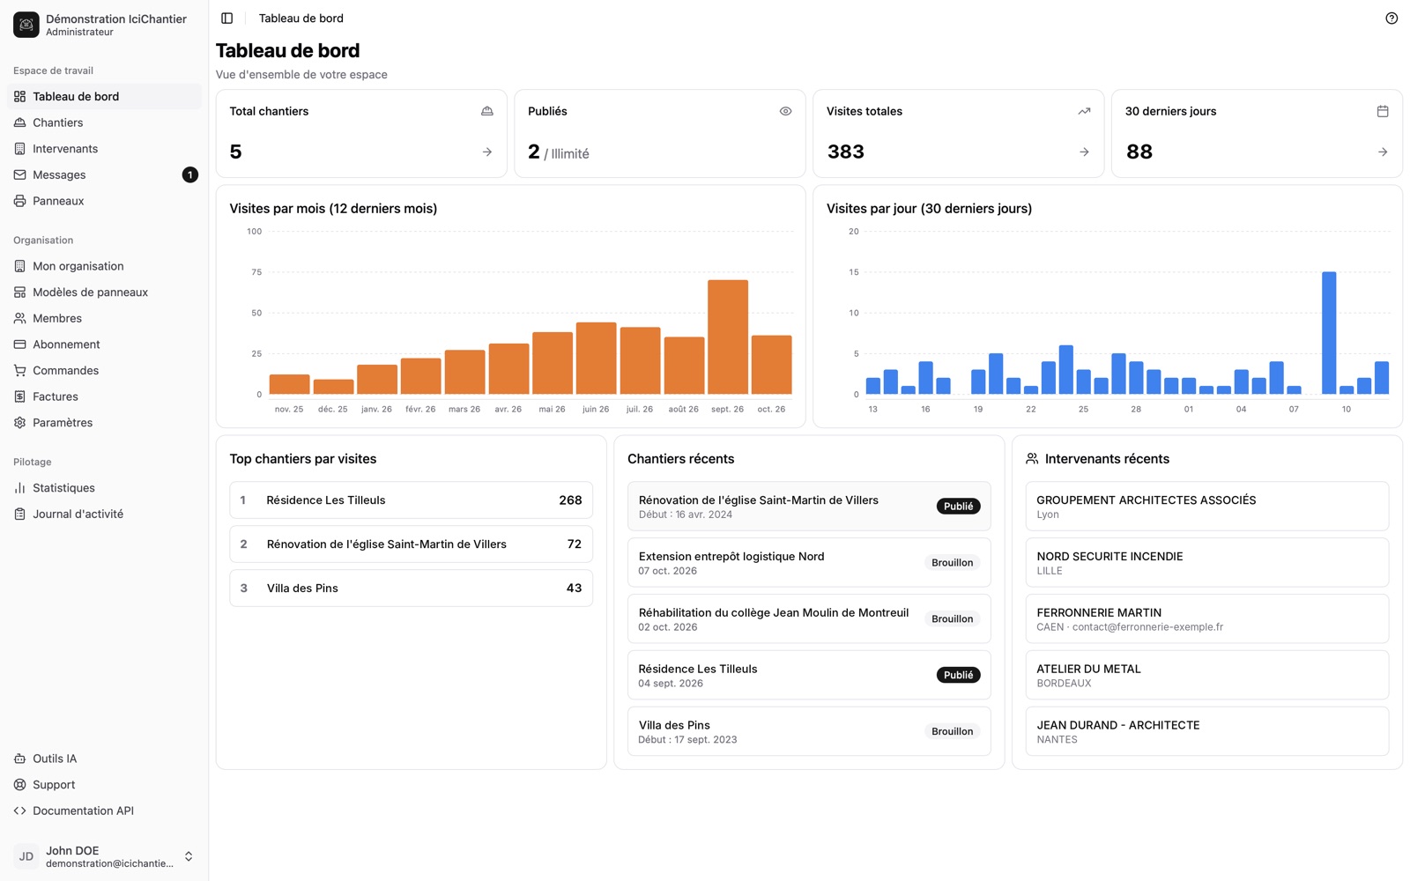Open JEAN DURAND - ARCHITECTE card
1410x881 pixels.
pyautogui.click(x=1207, y=731)
